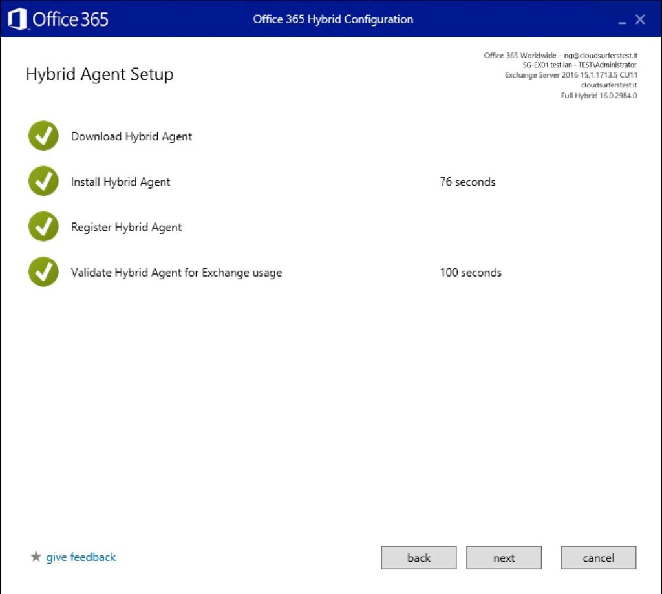Click the Office 365 Hybrid Configuration title
The width and height of the screenshot is (662, 594).
tap(333, 19)
